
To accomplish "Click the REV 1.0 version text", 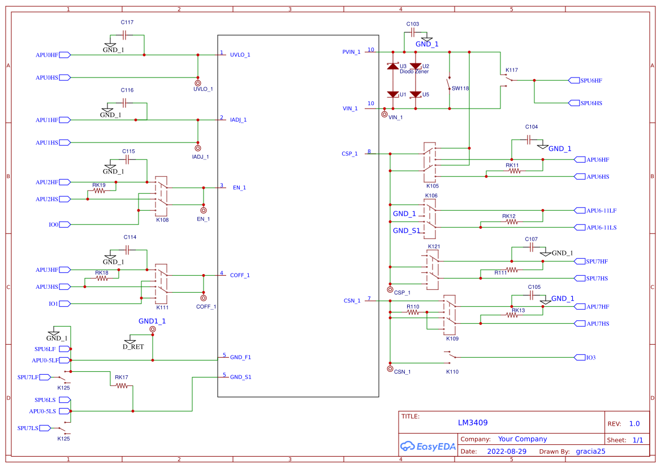I will [634, 423].
